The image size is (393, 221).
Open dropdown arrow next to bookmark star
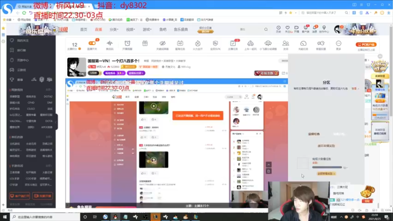pos(295,13)
